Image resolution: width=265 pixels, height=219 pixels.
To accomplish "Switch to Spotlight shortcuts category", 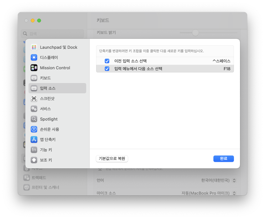I will (x=57, y=119).
